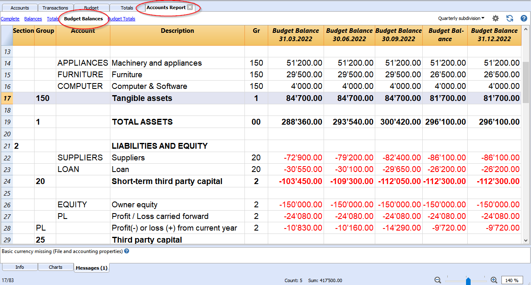Click the help icon next to the currency message
This screenshot has height=285, width=531.
coord(127,251)
